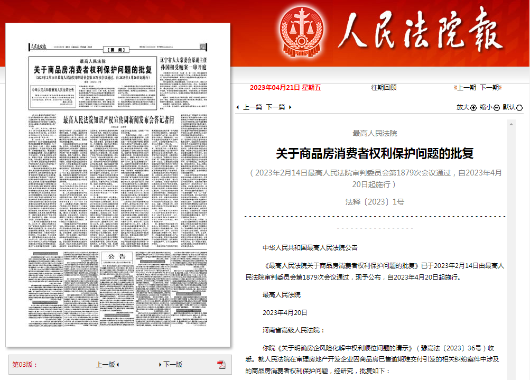Open the 往期回顾 past issues link
The width and height of the screenshot is (530, 380).
(384, 88)
